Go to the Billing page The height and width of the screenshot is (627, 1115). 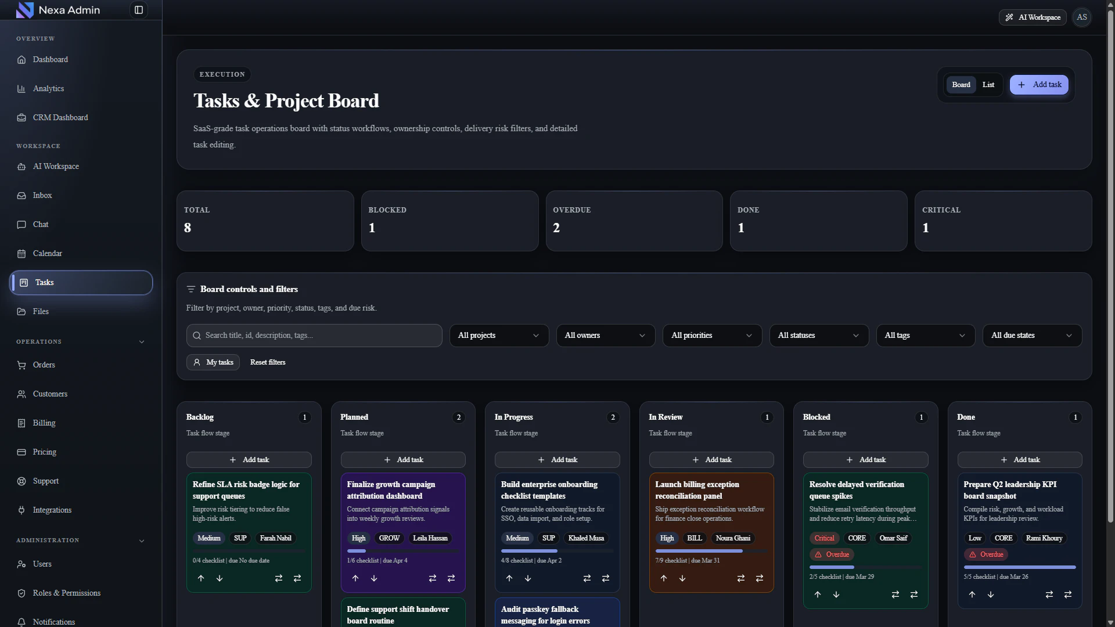click(x=44, y=423)
